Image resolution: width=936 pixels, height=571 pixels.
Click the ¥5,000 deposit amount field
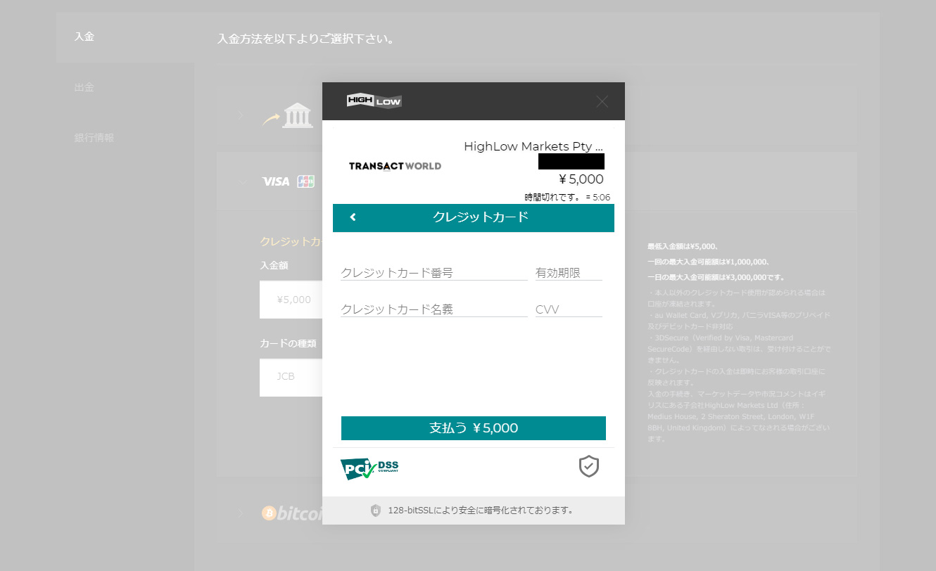pos(291,300)
